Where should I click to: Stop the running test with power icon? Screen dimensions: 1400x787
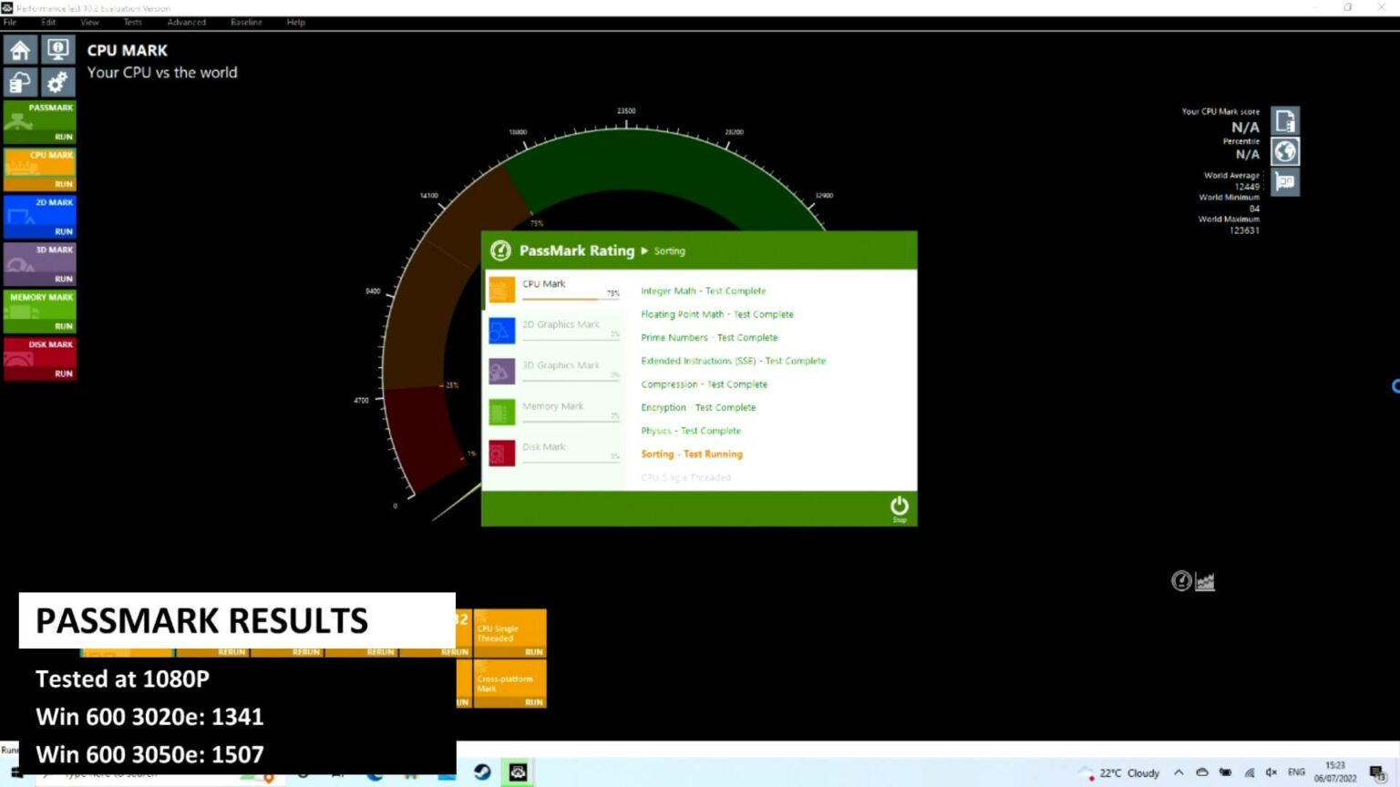coord(899,507)
